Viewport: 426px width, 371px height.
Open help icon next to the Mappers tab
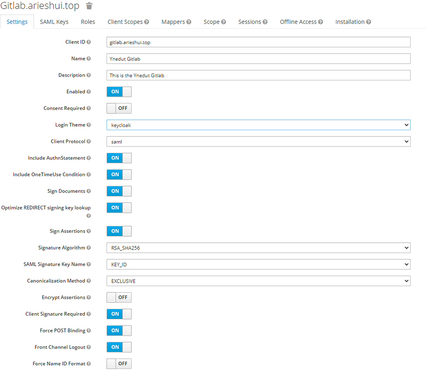pyautogui.click(x=188, y=22)
